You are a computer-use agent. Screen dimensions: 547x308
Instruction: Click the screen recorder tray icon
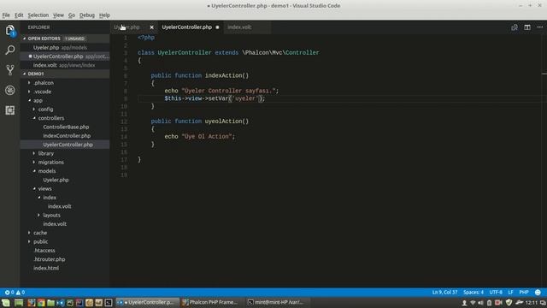pyautogui.click(x=498, y=303)
